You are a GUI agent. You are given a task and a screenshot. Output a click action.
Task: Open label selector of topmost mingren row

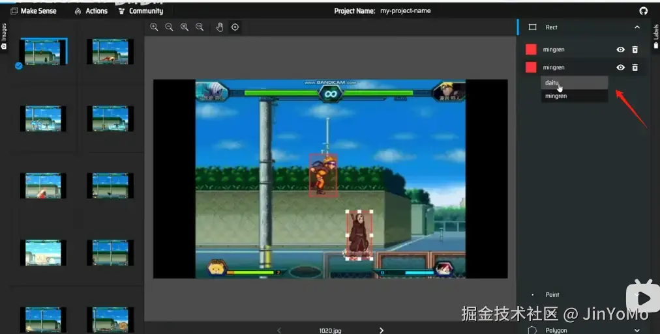pos(554,49)
